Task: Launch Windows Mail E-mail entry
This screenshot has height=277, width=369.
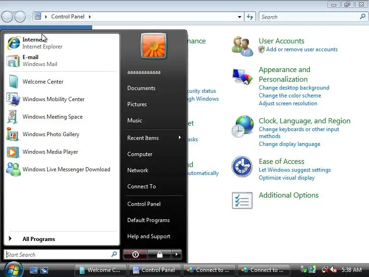Action: [x=62, y=60]
